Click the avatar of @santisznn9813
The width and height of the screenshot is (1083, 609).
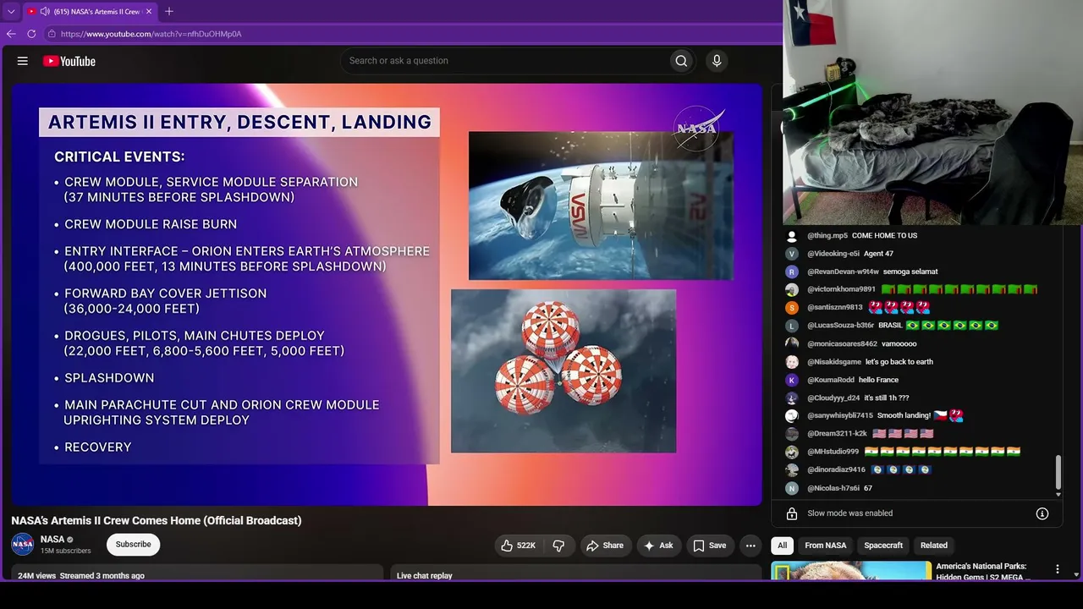792,308
